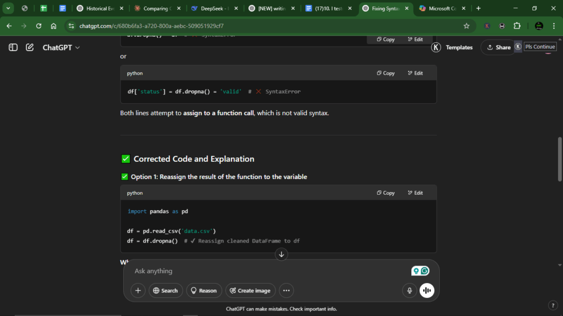This screenshot has width=563, height=316.
Task: Open the browser tab search chevron
Action: point(8,9)
